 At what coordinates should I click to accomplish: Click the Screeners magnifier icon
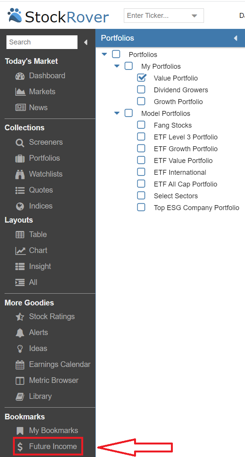coord(20,142)
